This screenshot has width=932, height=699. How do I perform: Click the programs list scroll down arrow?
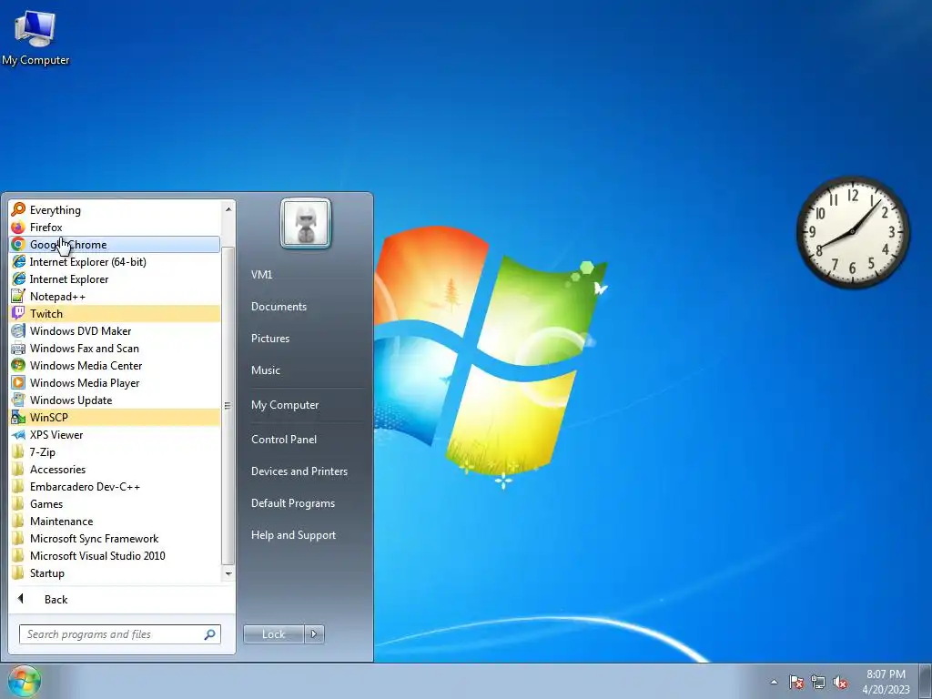228,573
